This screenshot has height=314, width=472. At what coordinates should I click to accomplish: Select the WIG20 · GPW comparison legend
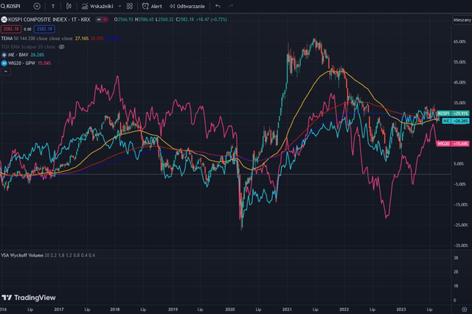[x=21, y=63]
